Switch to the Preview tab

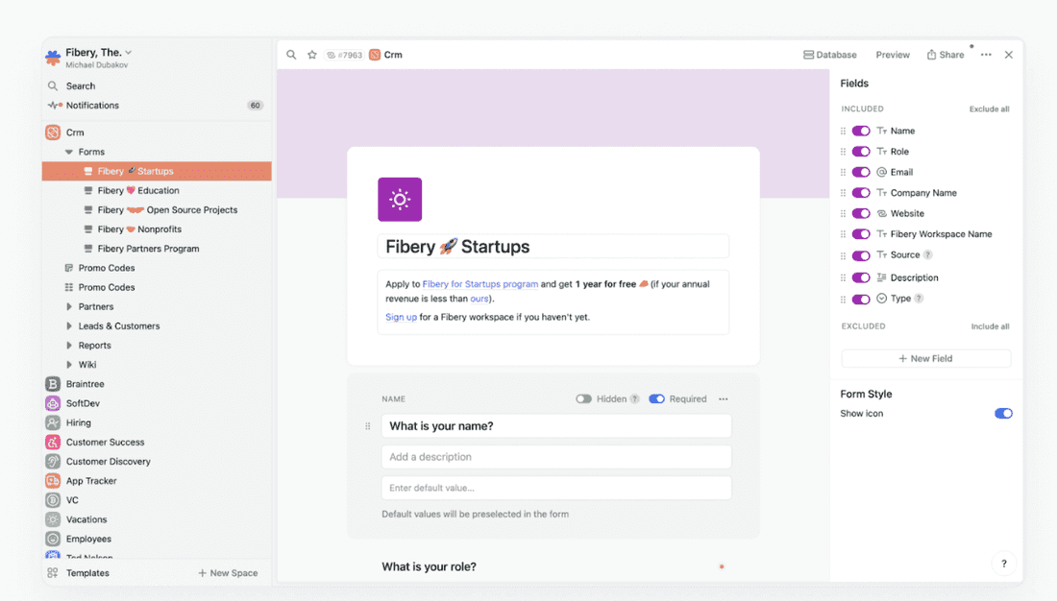tap(892, 55)
